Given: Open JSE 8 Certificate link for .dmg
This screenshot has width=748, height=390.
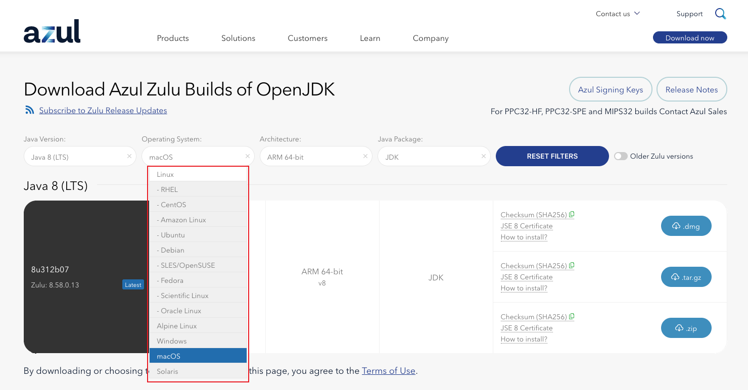Looking at the screenshot, I should click(x=527, y=226).
